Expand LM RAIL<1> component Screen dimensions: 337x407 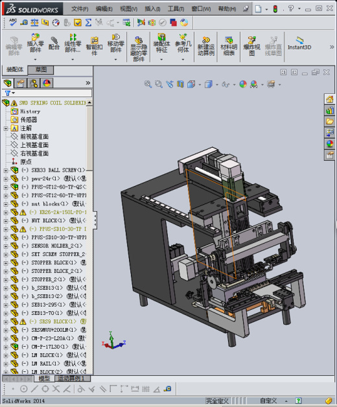pyautogui.click(x=6, y=364)
